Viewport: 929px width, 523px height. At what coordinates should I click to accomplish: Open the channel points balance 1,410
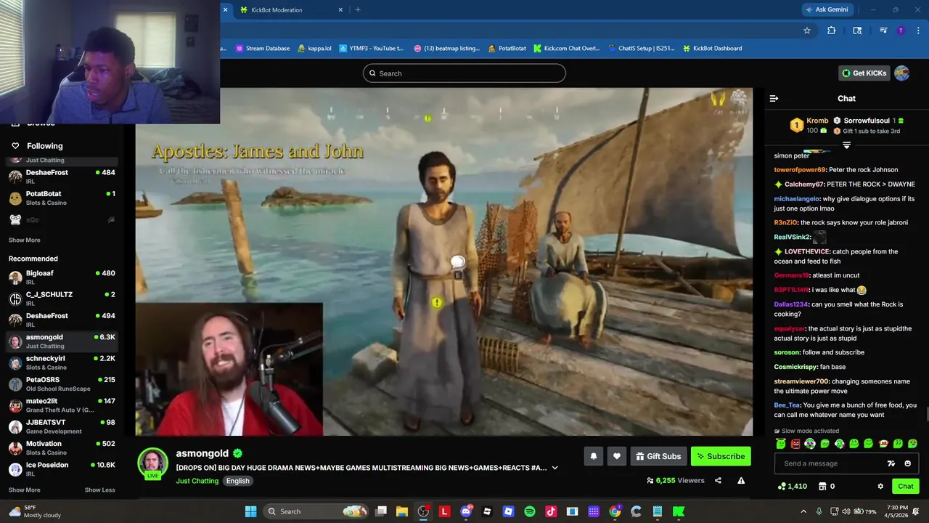click(792, 486)
